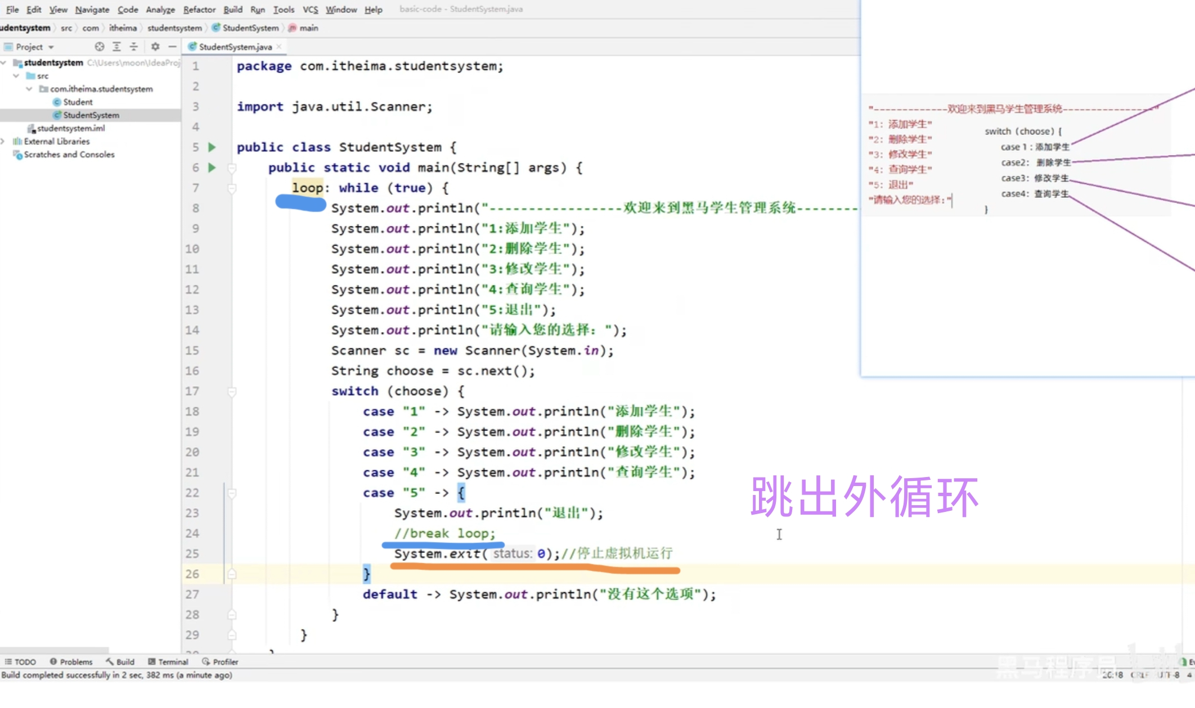Open the Refactor menu
Viewport: 1195px width, 708px height.
point(199,10)
